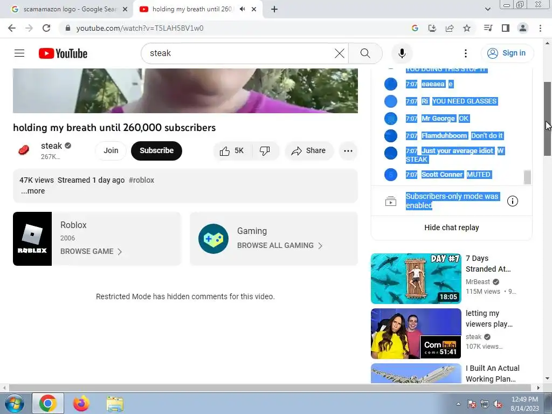
Task: View site information lock icon
Action: click(x=68, y=28)
